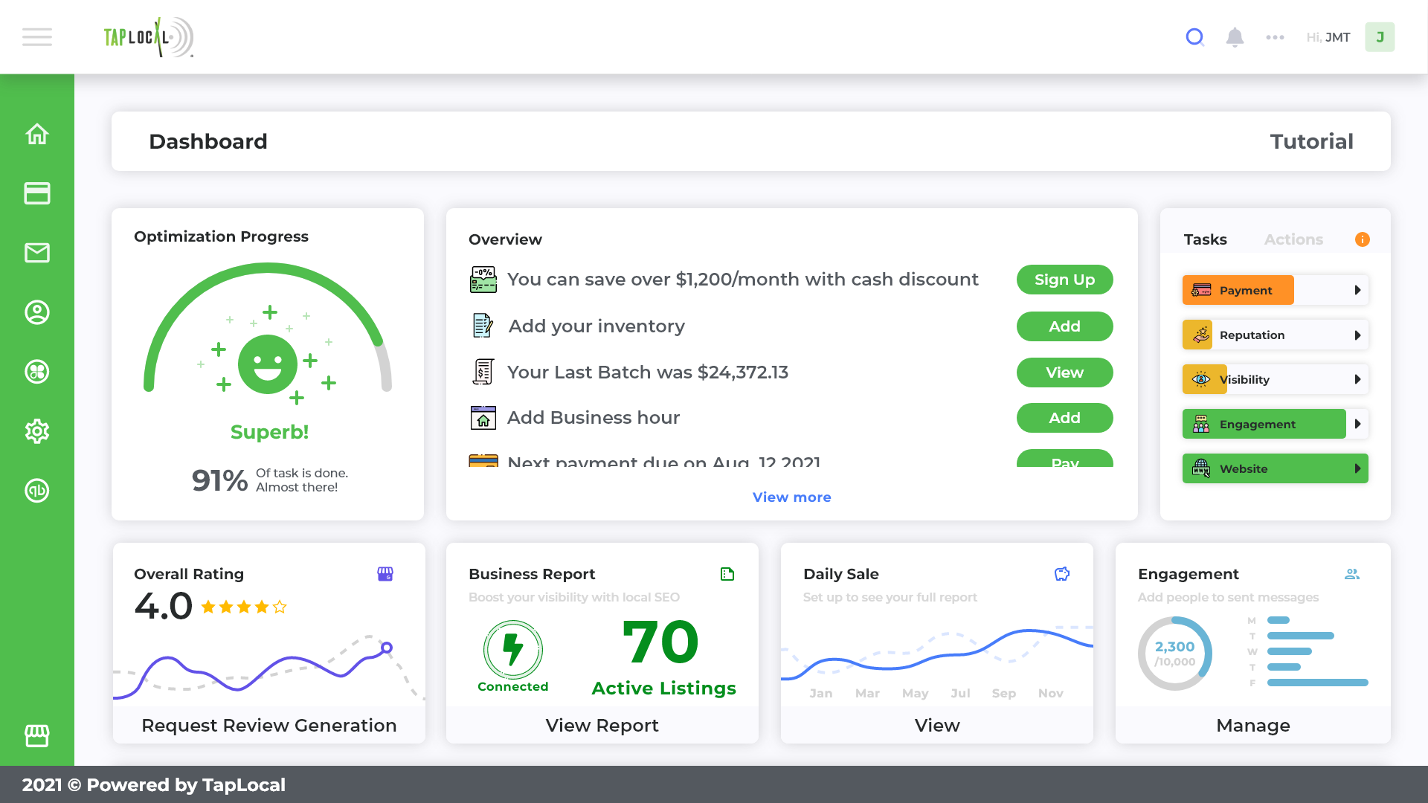Open the three-dot more options menu

(x=1275, y=37)
